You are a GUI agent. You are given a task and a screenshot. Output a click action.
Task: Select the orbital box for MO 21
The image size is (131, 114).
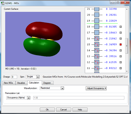[97, 9]
